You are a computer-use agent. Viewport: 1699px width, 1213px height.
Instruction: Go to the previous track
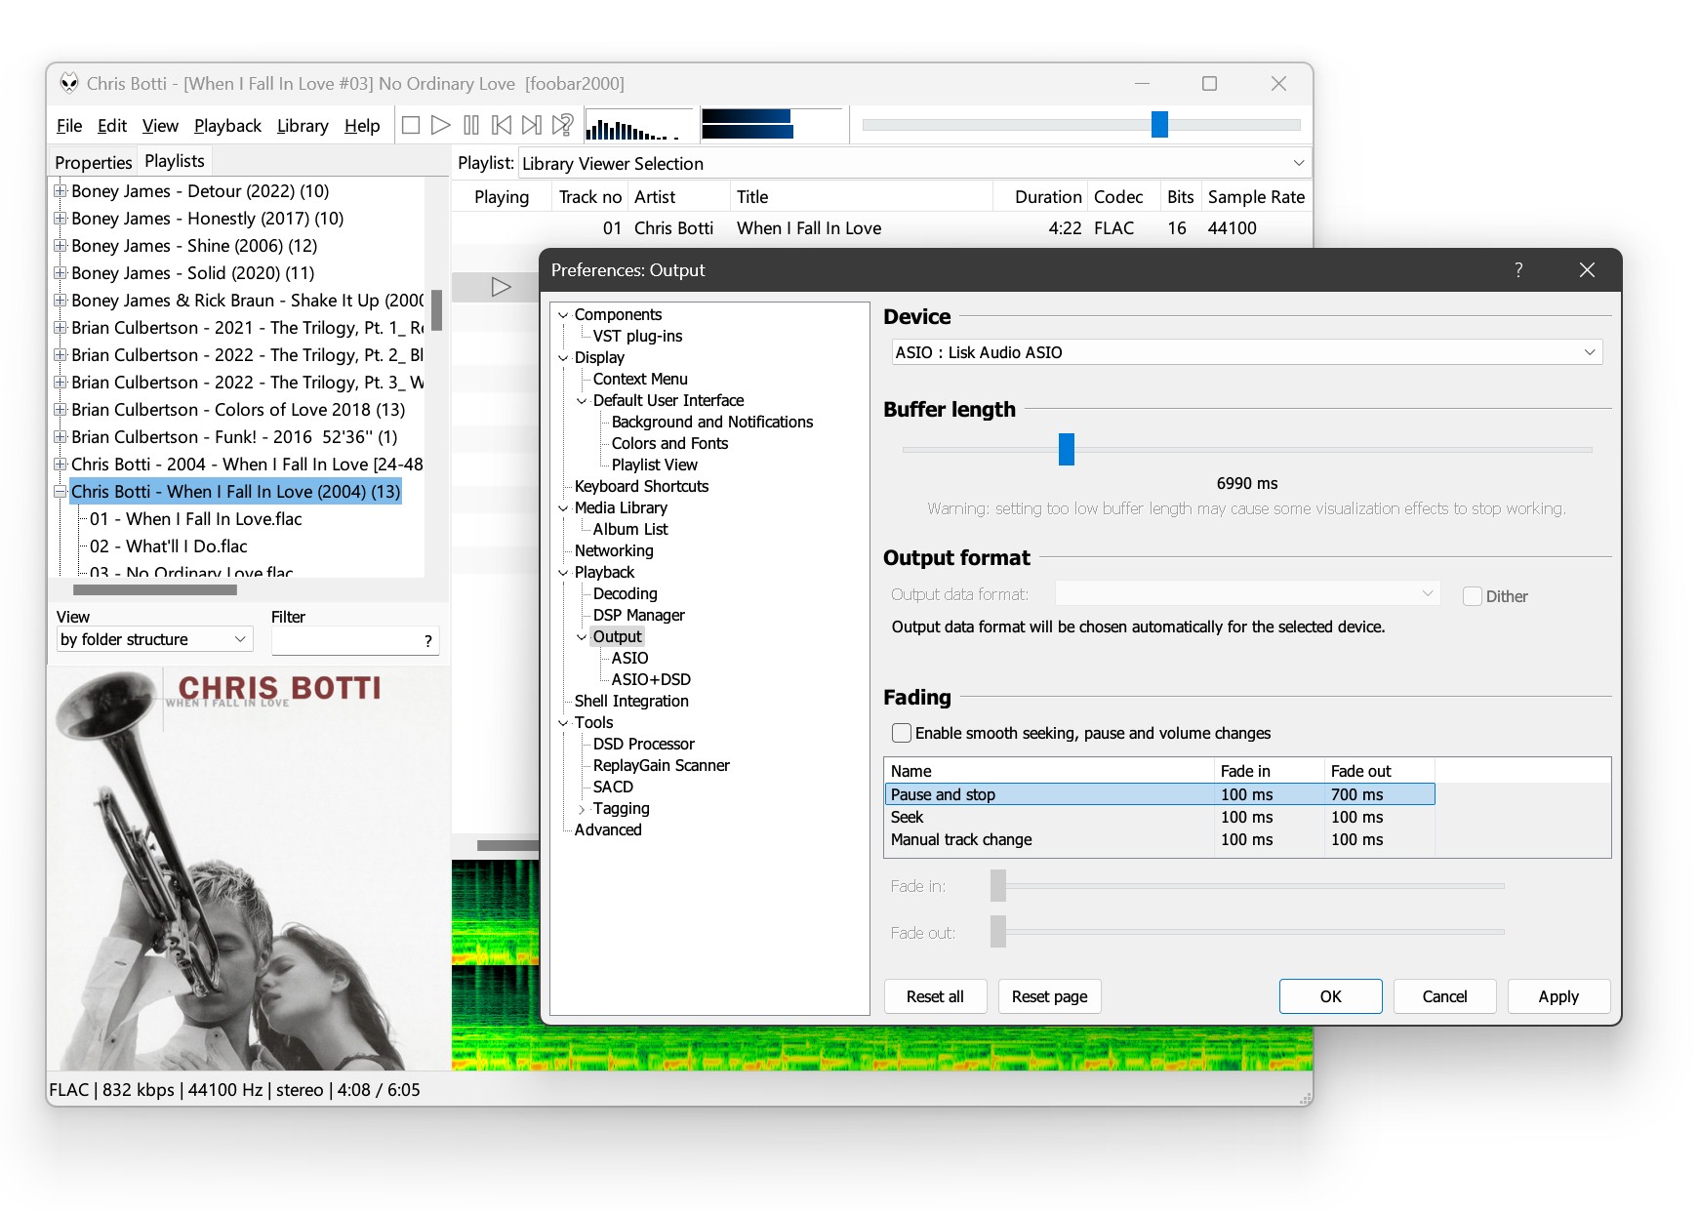point(502,125)
